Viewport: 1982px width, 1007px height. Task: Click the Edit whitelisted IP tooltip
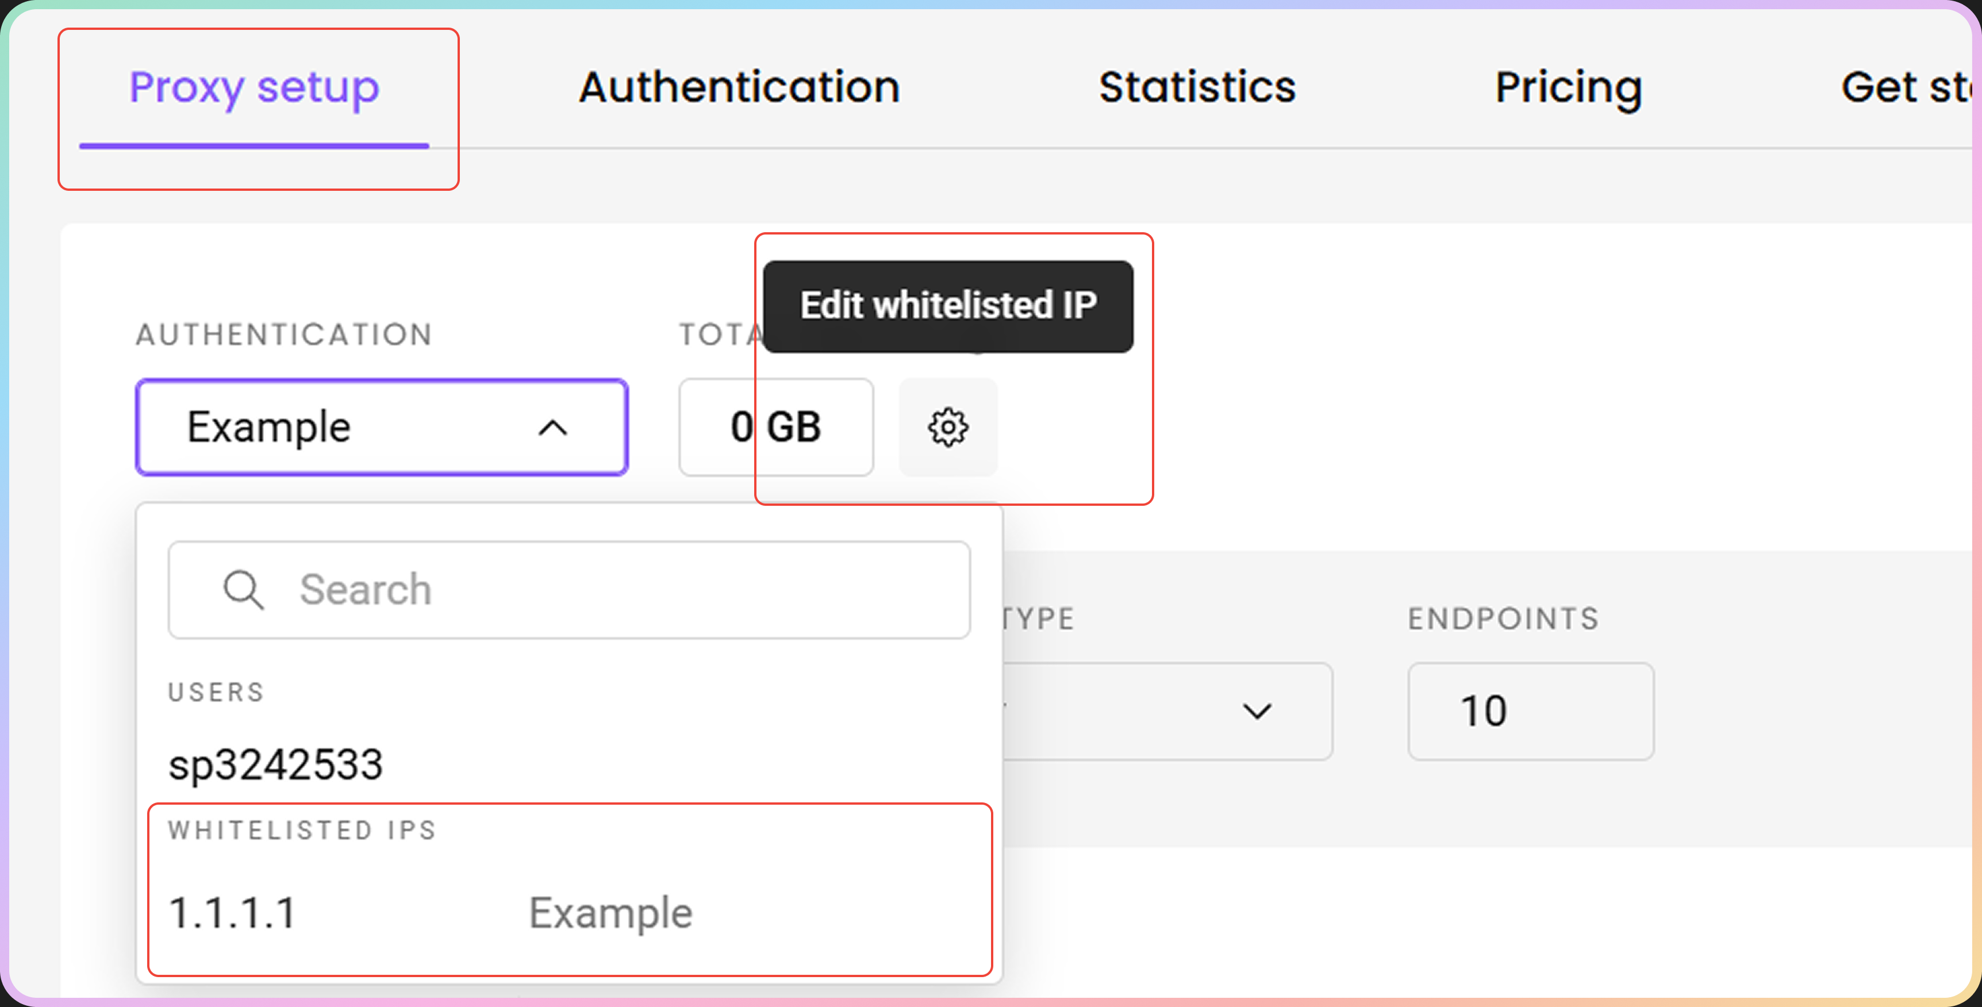948,306
